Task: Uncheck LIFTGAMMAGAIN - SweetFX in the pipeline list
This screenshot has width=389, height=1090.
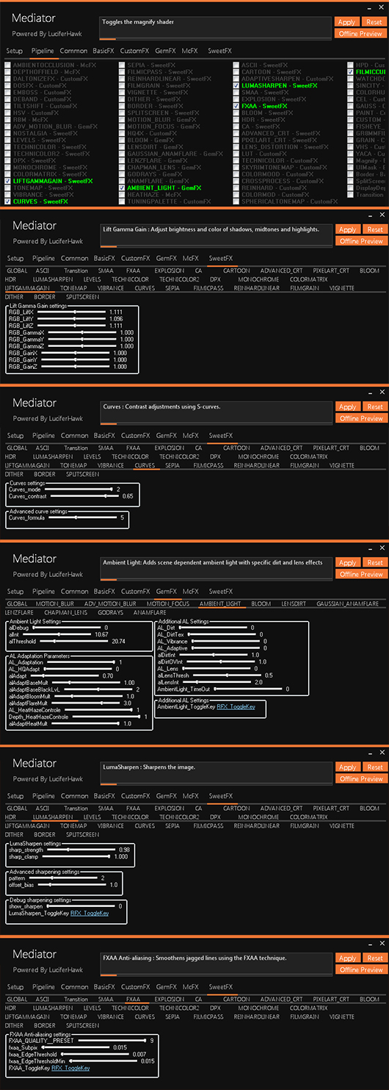Action: [x=8, y=181]
